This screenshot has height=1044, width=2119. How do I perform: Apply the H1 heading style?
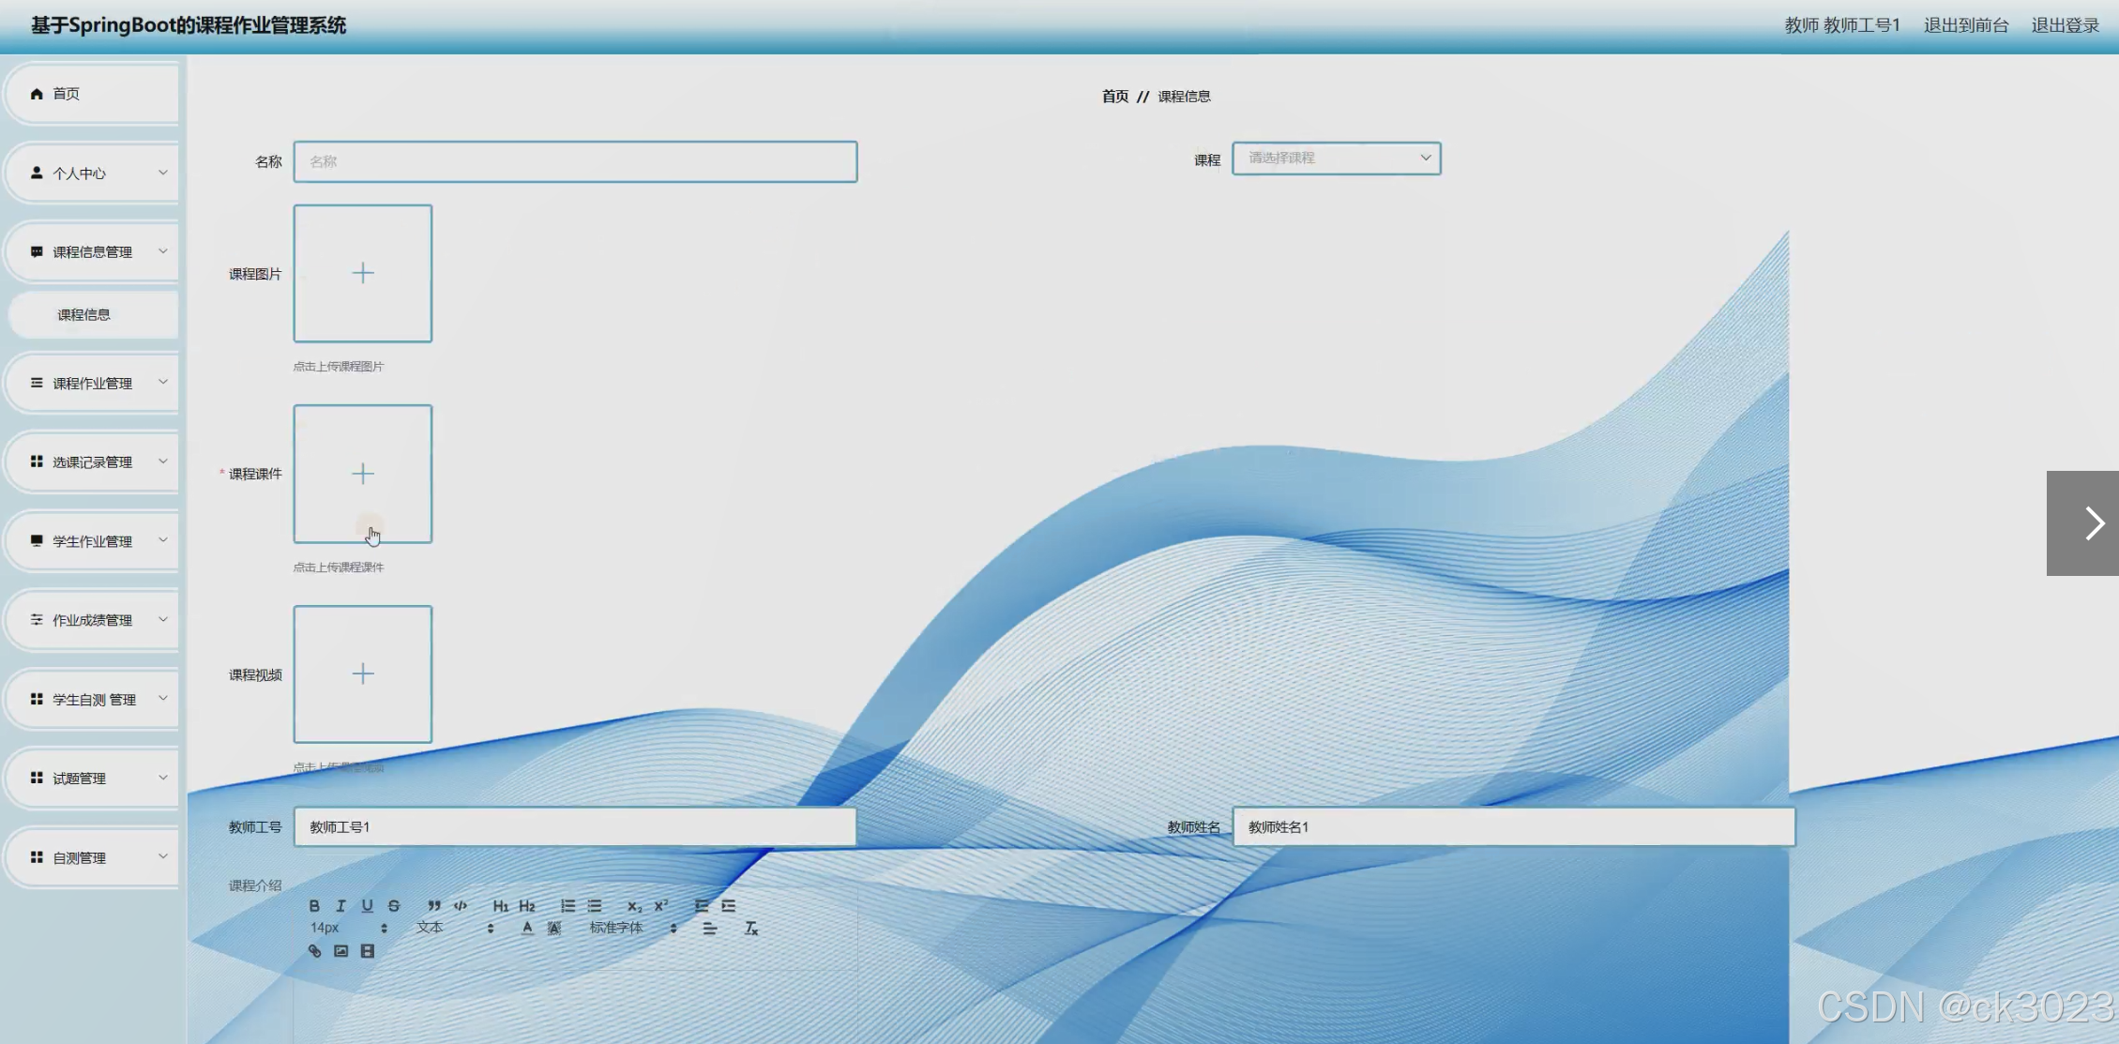coord(500,906)
